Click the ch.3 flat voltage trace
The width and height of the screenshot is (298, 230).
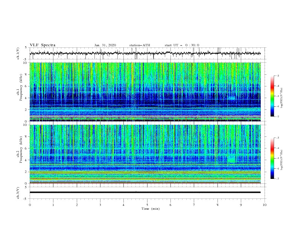tap(145, 192)
